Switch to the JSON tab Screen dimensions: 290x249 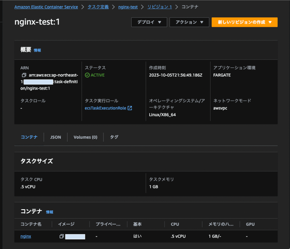pyautogui.click(x=55, y=137)
